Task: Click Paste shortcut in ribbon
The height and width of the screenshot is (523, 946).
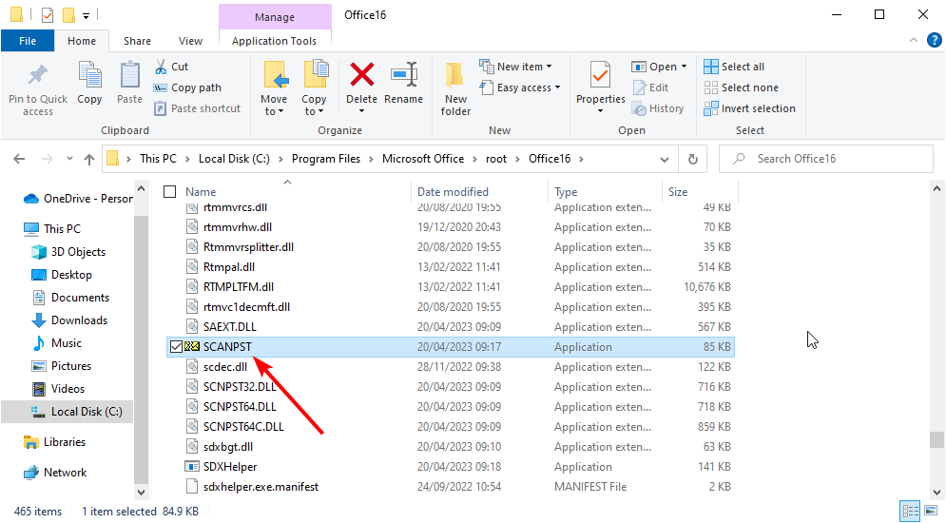Action: pos(198,108)
